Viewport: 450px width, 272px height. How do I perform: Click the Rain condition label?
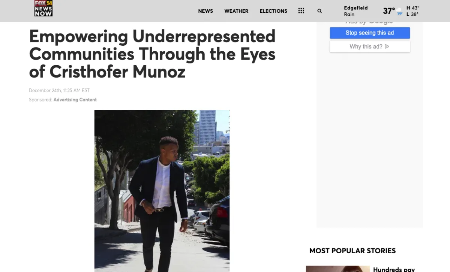pos(349,14)
